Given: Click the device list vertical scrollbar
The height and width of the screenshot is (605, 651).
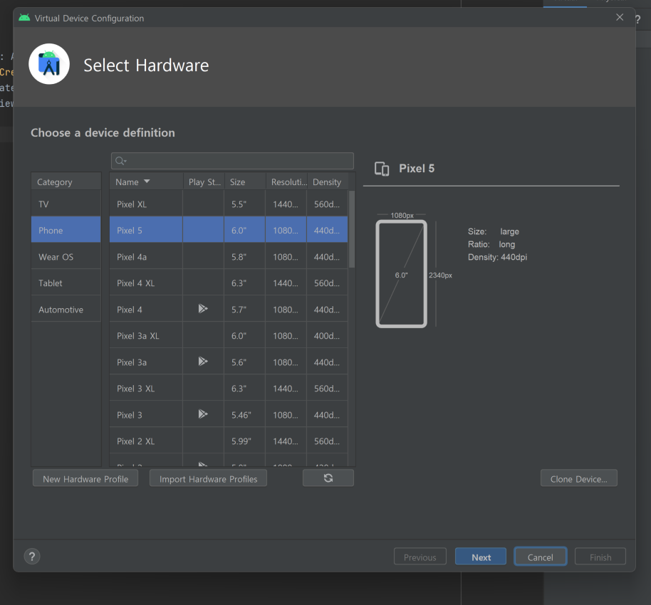Looking at the screenshot, I should (352, 229).
